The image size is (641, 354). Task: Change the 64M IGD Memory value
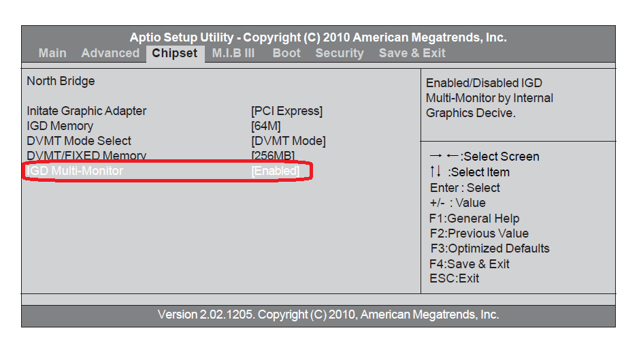(x=266, y=126)
